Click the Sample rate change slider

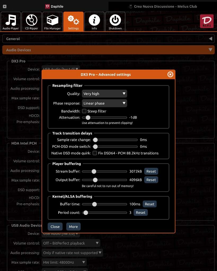click(x=115, y=140)
